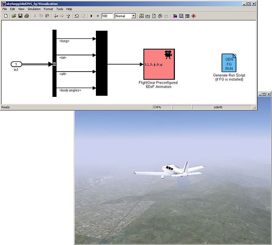Click the 134% zoom status entry
This screenshot has width=272, height=245.
[x=162, y=107]
